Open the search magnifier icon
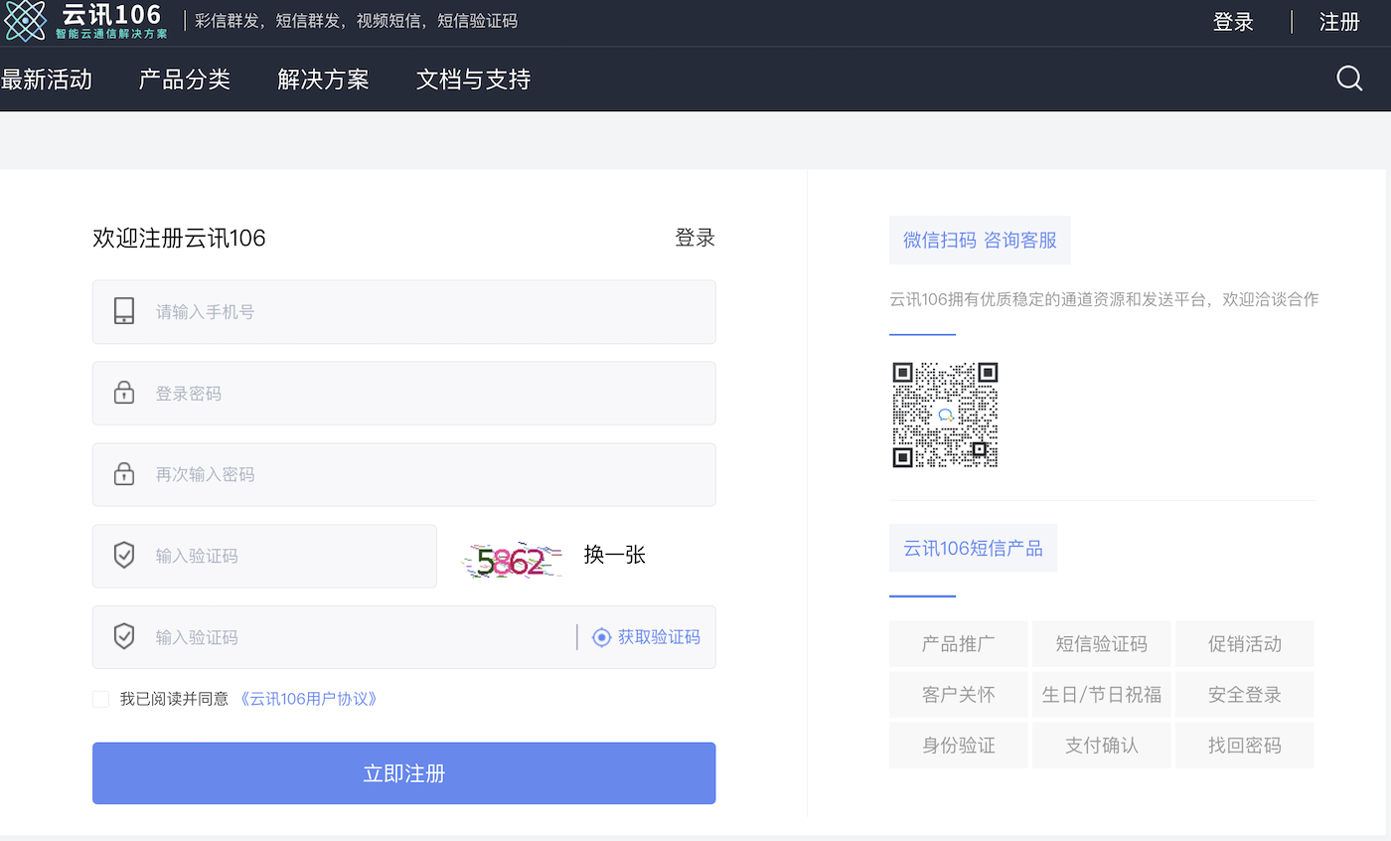 coord(1349,78)
